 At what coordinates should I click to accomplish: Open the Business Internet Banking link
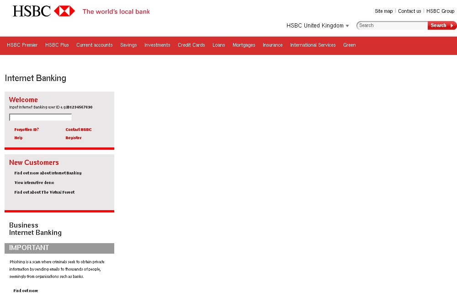point(35,229)
